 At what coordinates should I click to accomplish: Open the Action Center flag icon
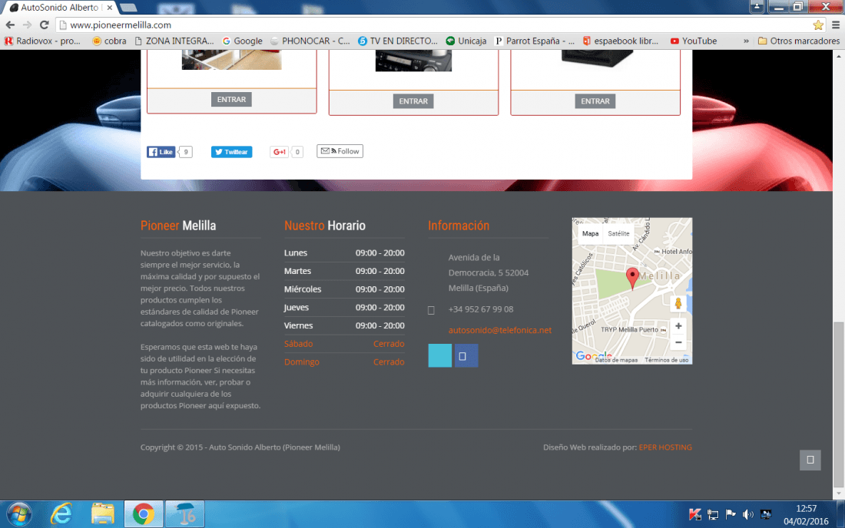731,514
